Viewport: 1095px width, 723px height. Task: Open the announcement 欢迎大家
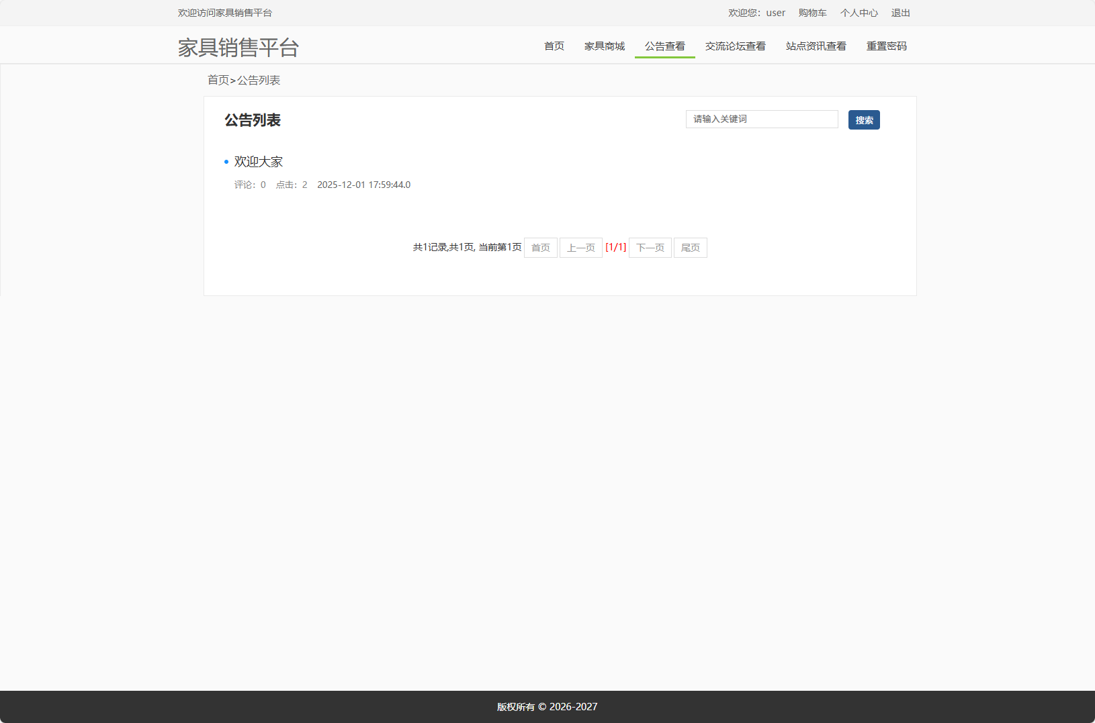tap(258, 161)
